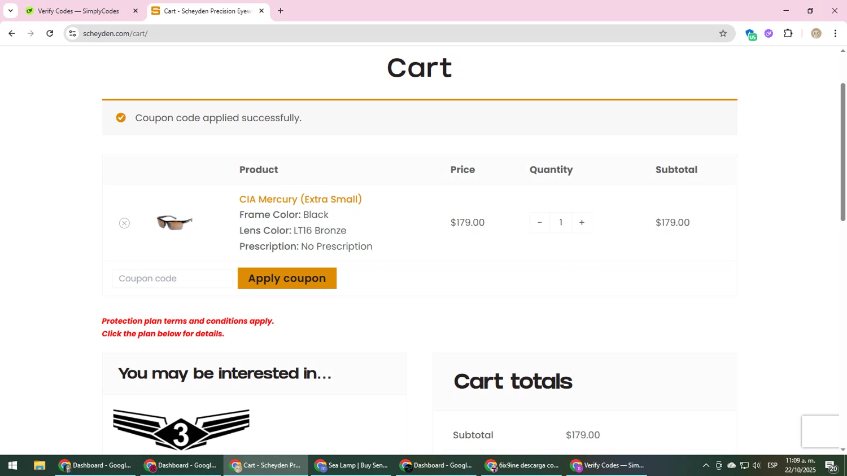Viewport: 847px width, 476px height.
Task: Click 'Protection plan terms and conditions apply.' text
Action: 187,321
